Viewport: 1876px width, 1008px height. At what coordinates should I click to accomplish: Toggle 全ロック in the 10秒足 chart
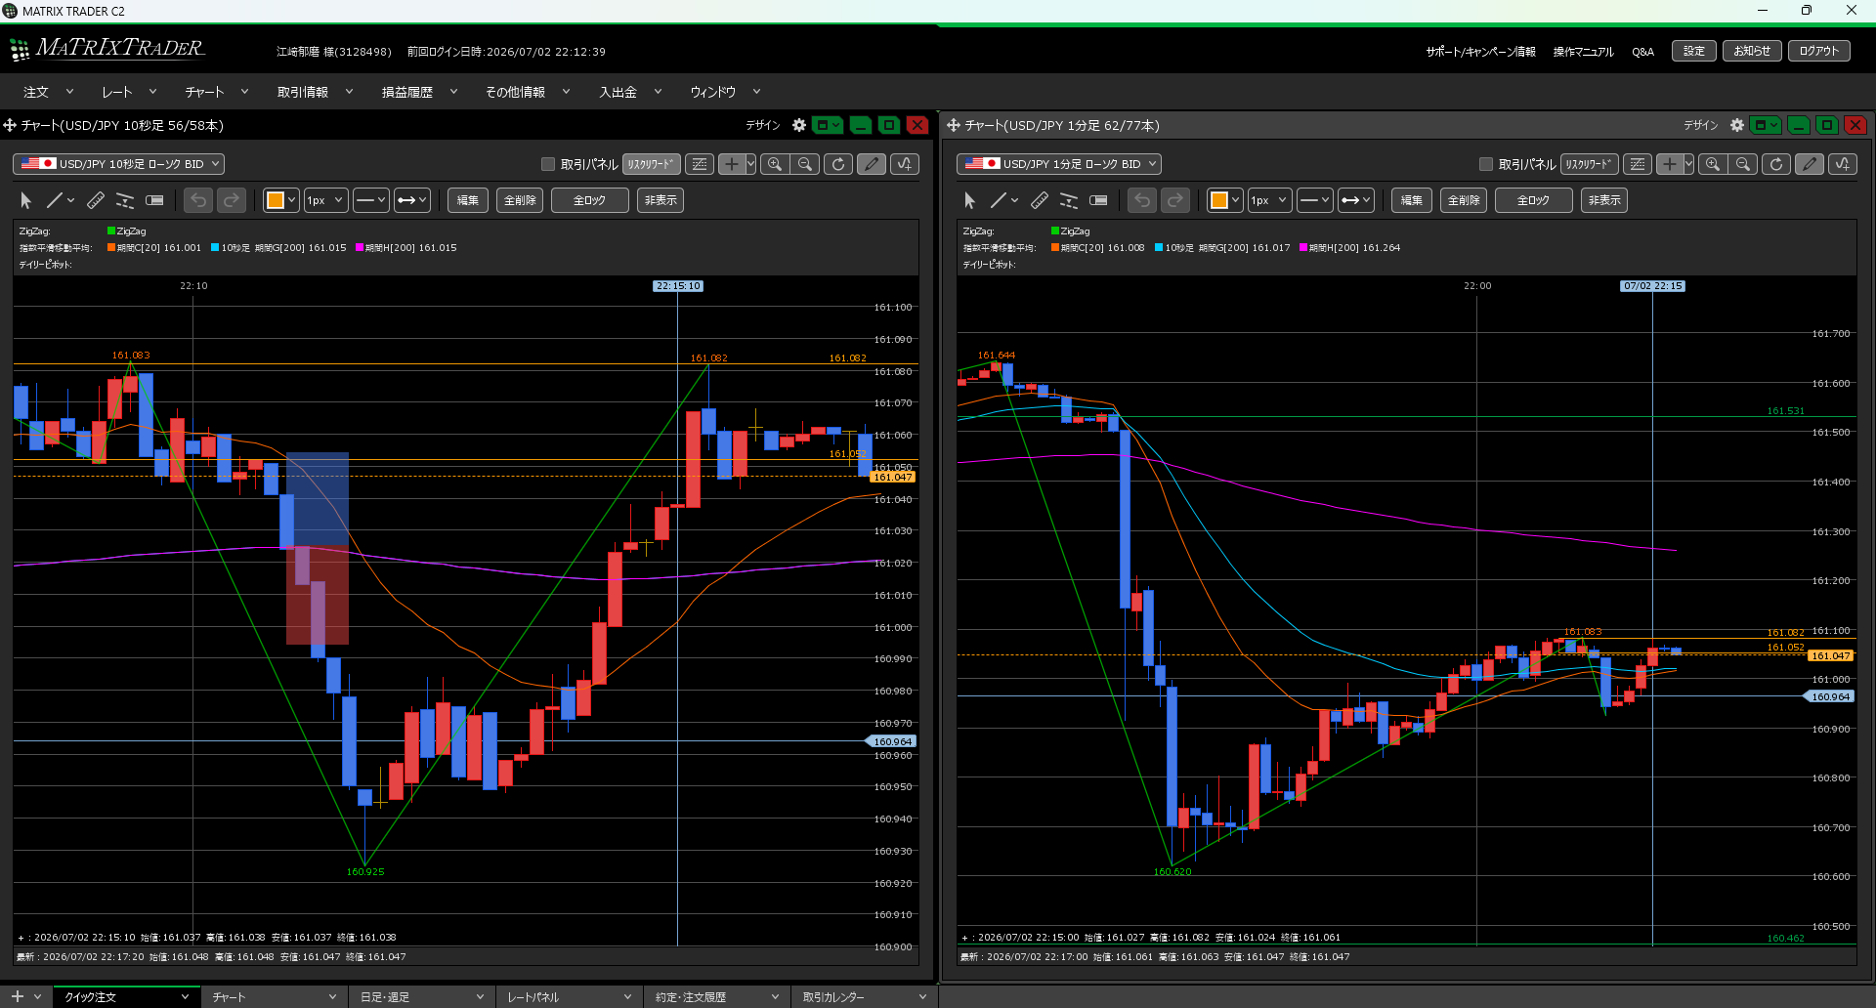pos(589,200)
